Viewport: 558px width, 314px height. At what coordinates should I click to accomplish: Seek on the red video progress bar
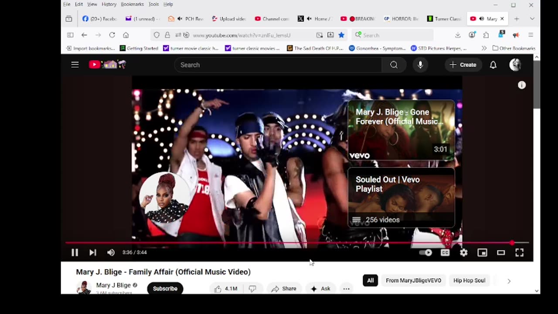pos(297,242)
